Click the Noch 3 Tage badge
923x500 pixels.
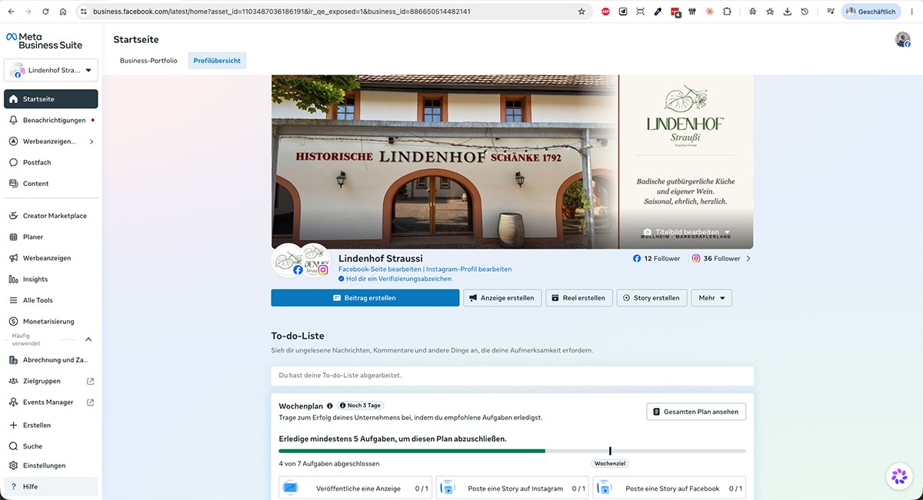[360, 406]
